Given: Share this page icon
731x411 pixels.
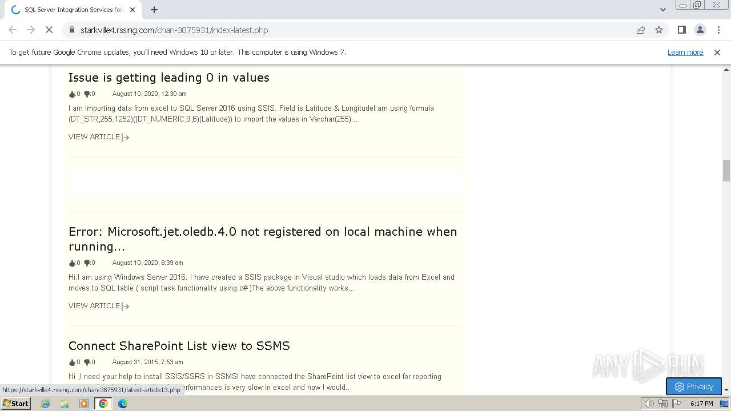Looking at the screenshot, I should [641, 30].
